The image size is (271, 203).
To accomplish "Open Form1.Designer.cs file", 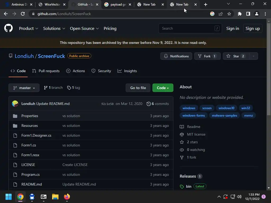I will pyautogui.click(x=36, y=136).
